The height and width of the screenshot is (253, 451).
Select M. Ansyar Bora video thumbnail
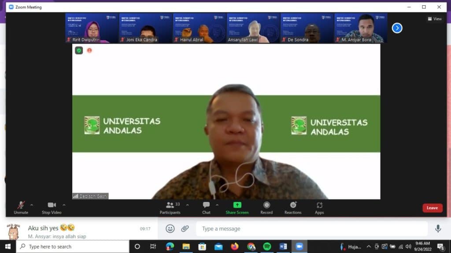point(361,28)
